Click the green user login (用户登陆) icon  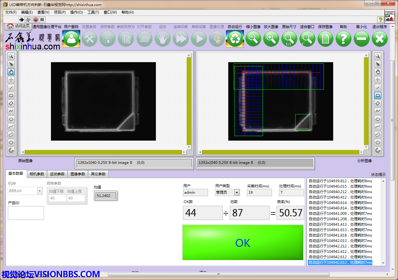click(71, 39)
